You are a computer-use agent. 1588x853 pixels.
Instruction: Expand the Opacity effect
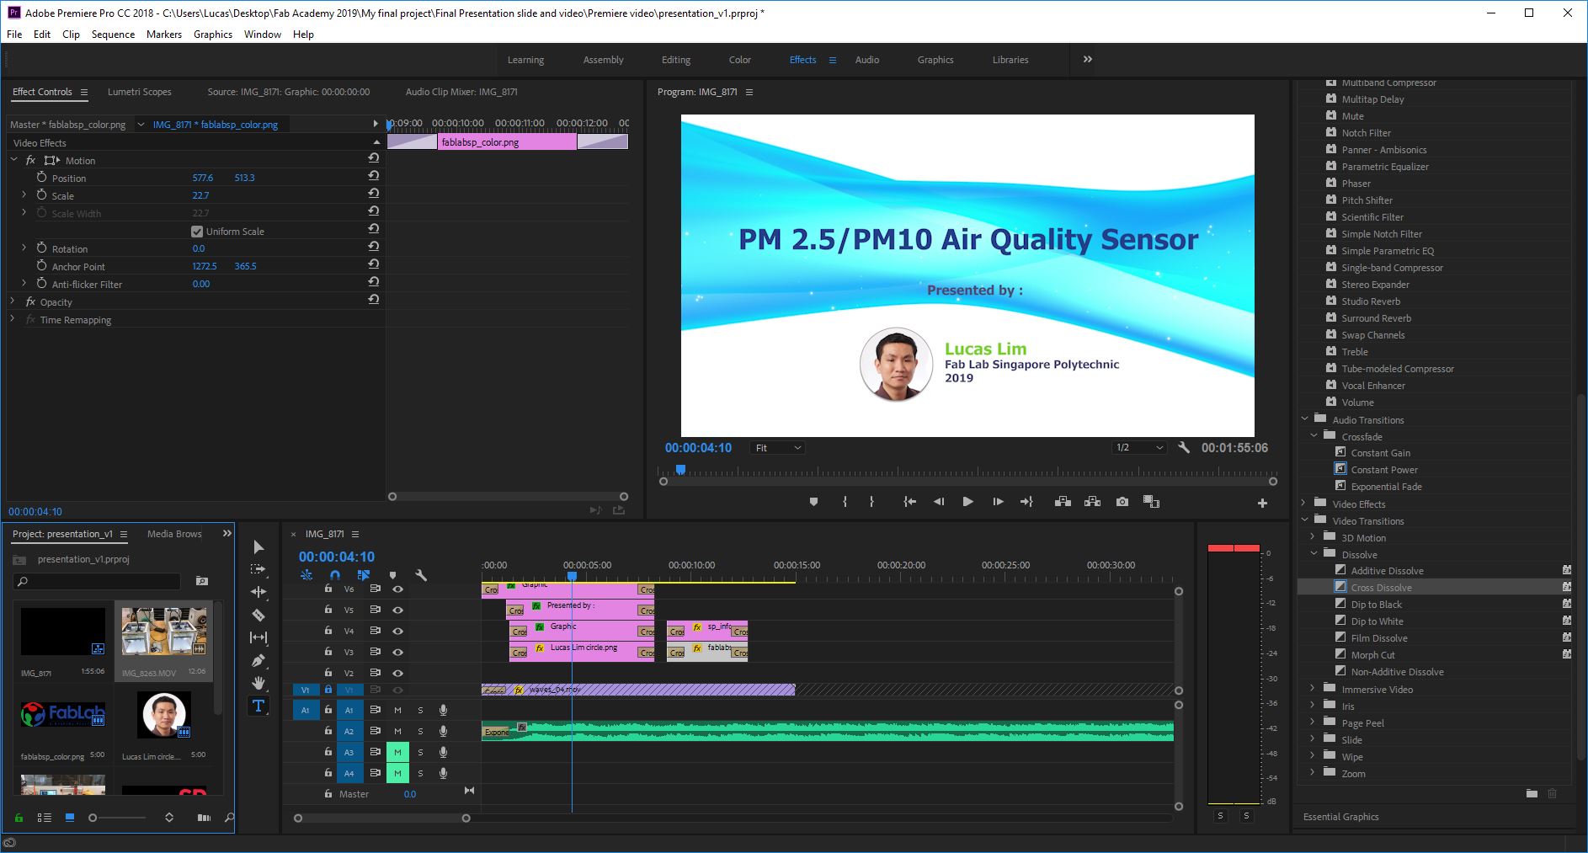point(13,301)
